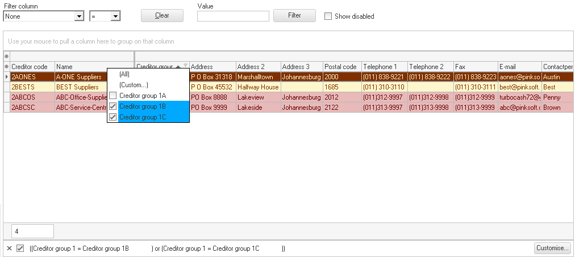This screenshot has width=575, height=257.
Task: Enable the Show disabled checkbox
Action: pyautogui.click(x=328, y=16)
